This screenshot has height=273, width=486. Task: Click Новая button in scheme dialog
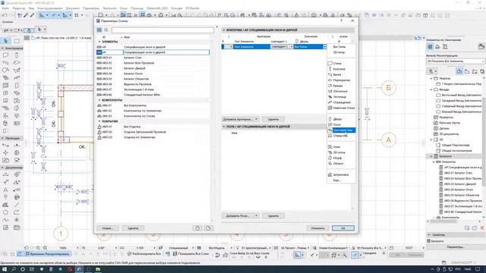(x=107, y=228)
